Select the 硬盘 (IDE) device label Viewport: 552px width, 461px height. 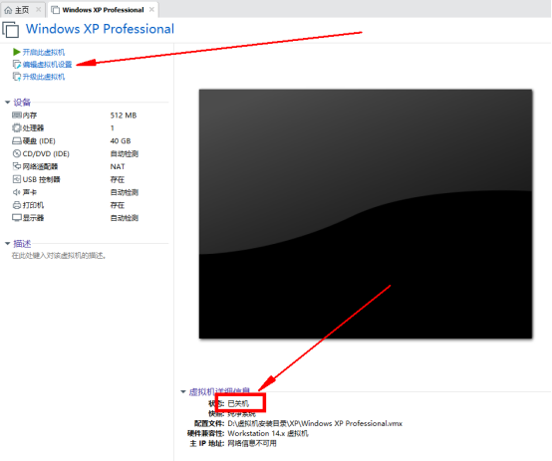39,141
